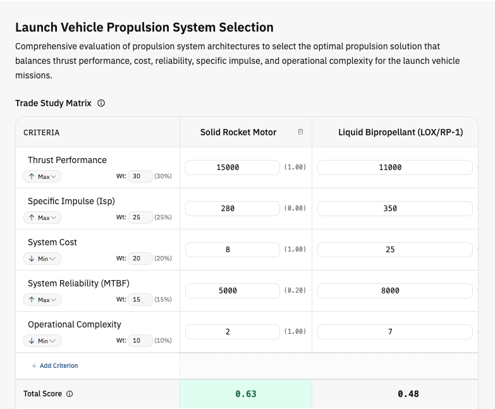Screen dimensions: 495x409
Task: Open System Reliability Max direction dropdown
Action: [42, 300]
